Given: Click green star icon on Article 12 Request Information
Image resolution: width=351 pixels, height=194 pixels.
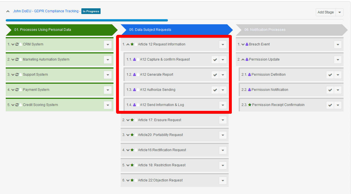Looking at the screenshot, I should (132, 44).
